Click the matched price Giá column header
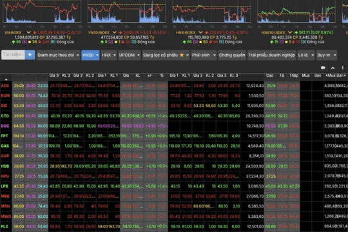348x232 pixels. 126,75
